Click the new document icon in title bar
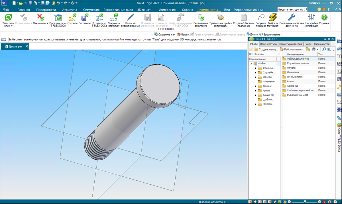The image size is (342, 204). [14, 3]
